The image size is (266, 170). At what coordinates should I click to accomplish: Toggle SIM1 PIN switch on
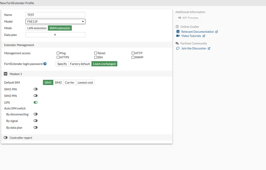click(x=35, y=89)
